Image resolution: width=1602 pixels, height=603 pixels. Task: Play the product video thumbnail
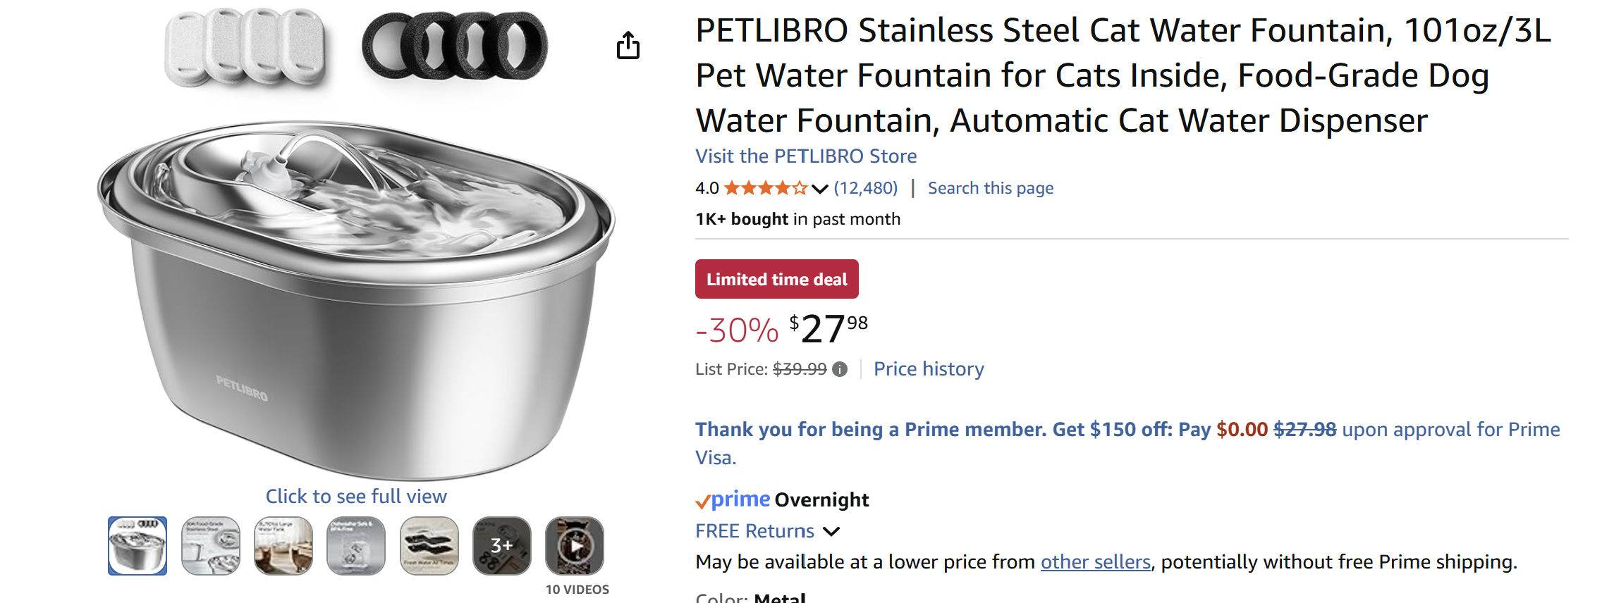575,546
